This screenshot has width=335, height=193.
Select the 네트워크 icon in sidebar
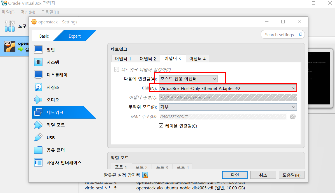click(x=38, y=112)
